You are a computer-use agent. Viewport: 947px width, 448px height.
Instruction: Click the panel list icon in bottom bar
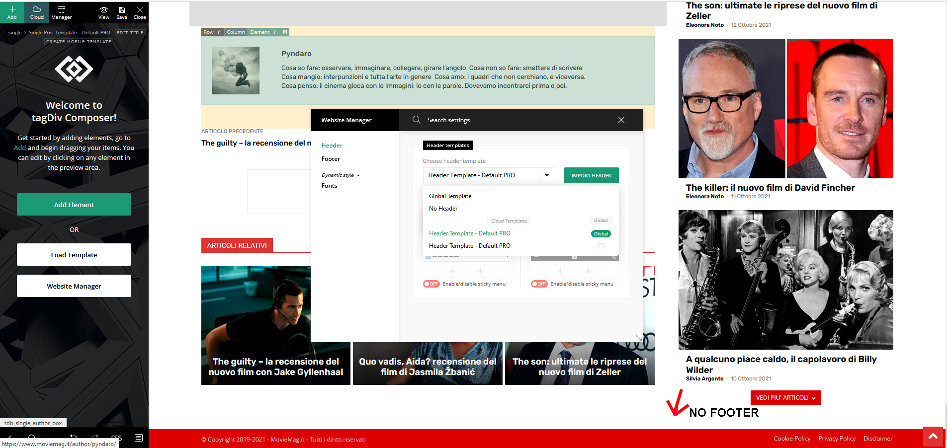(x=139, y=438)
